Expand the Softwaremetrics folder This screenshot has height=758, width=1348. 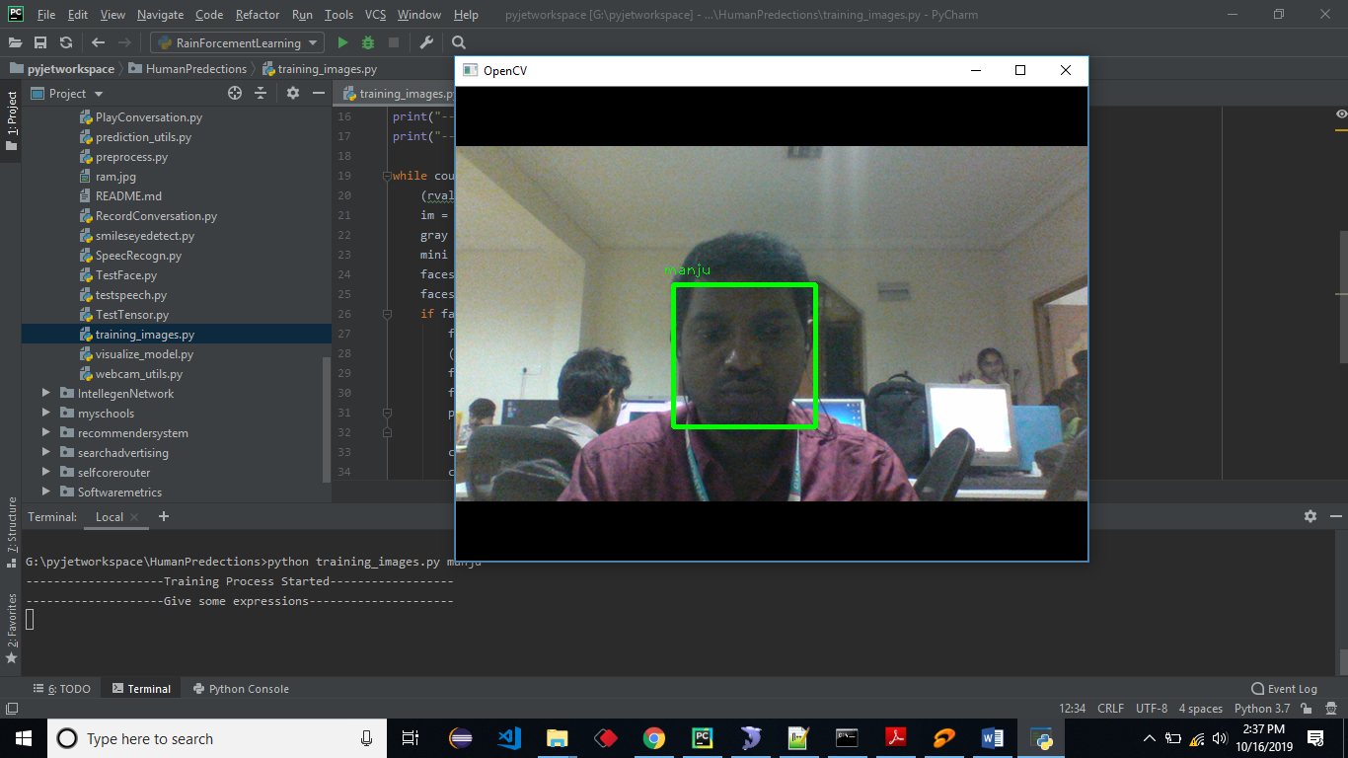45,492
